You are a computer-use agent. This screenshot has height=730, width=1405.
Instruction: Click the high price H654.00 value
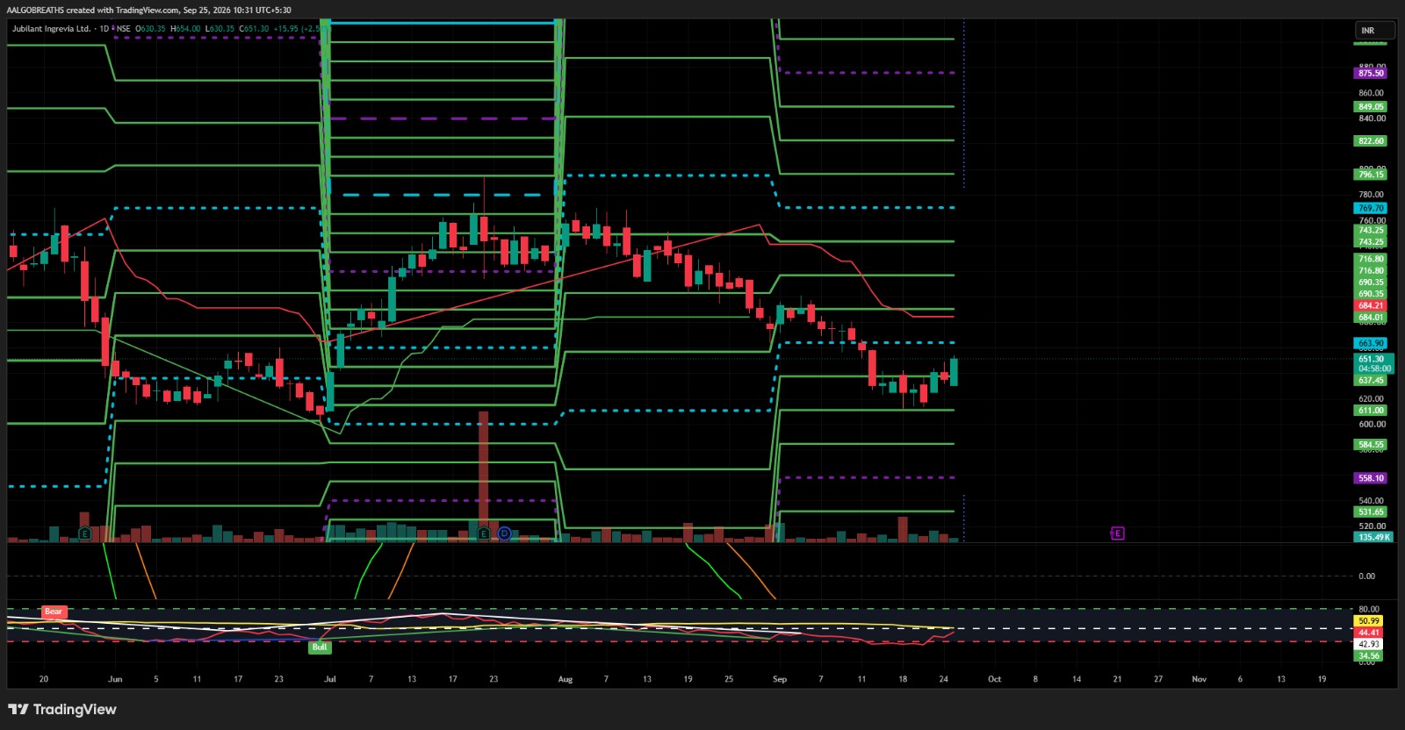(x=185, y=29)
